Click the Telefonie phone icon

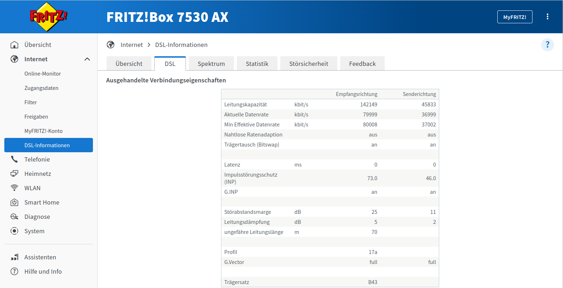coord(14,159)
